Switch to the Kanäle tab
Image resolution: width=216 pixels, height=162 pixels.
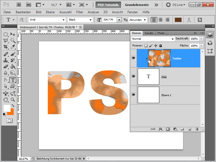click(149, 33)
